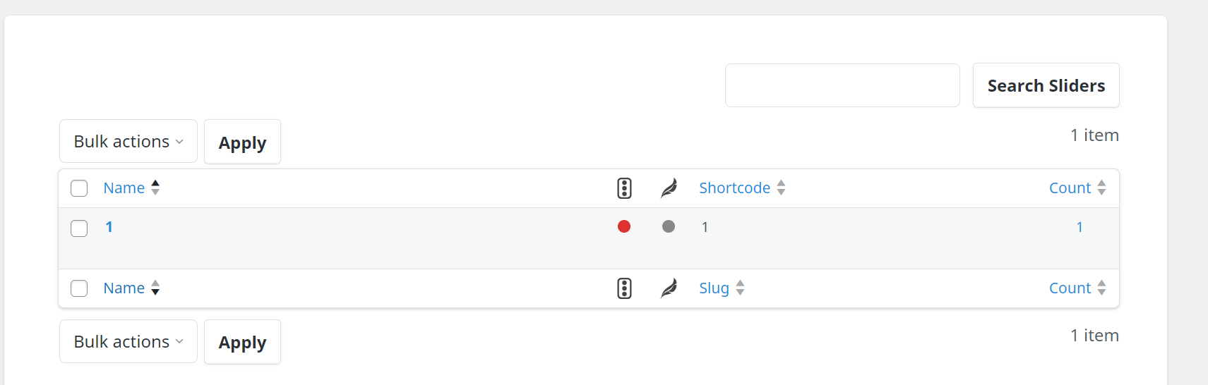Click the top Apply button
Screen dimensions: 1208x385
point(242,142)
